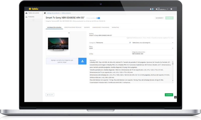
Task: Open the notifications bell
Action: pyautogui.click(x=150, y=9)
